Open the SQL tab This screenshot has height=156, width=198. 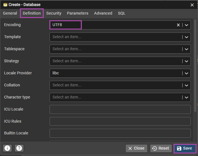[121, 13]
